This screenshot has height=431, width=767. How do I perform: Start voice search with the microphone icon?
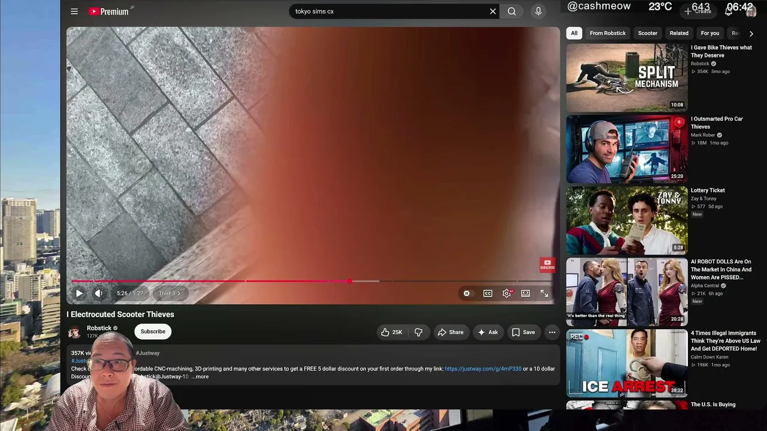point(538,11)
